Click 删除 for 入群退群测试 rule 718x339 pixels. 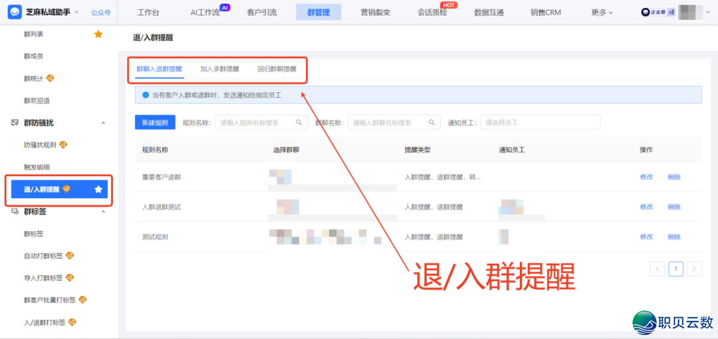point(674,207)
